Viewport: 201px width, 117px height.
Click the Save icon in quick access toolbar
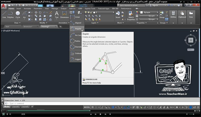(16, 5)
